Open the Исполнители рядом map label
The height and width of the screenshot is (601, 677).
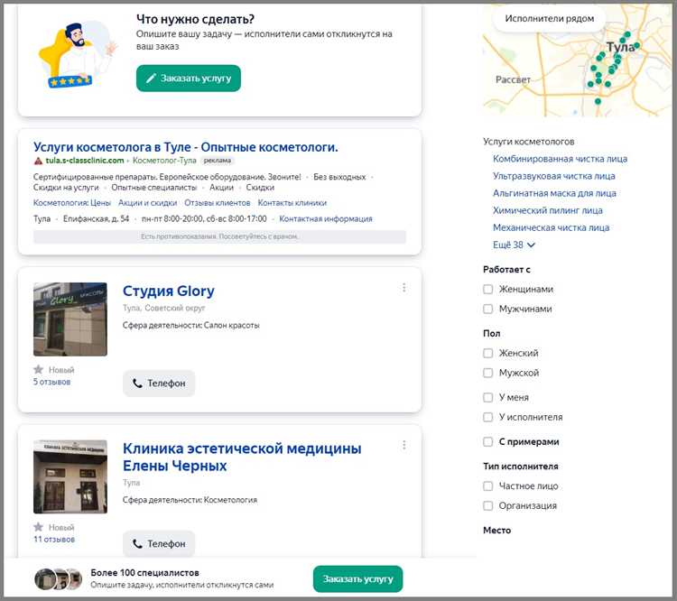pos(549,18)
